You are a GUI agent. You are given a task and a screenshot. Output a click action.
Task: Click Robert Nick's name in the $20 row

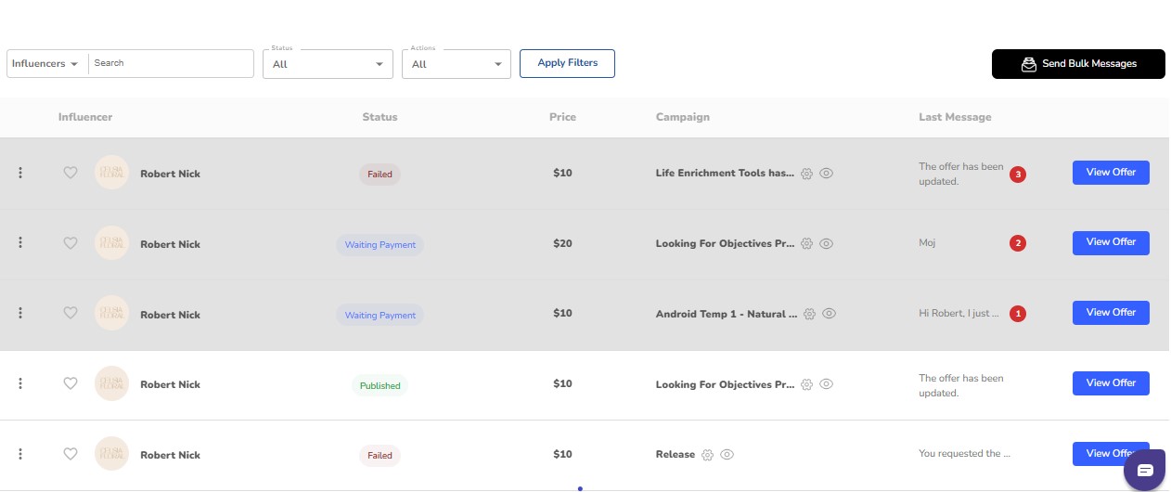pyautogui.click(x=170, y=244)
